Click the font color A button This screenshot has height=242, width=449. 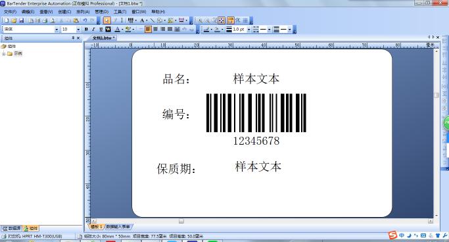(x=117, y=29)
